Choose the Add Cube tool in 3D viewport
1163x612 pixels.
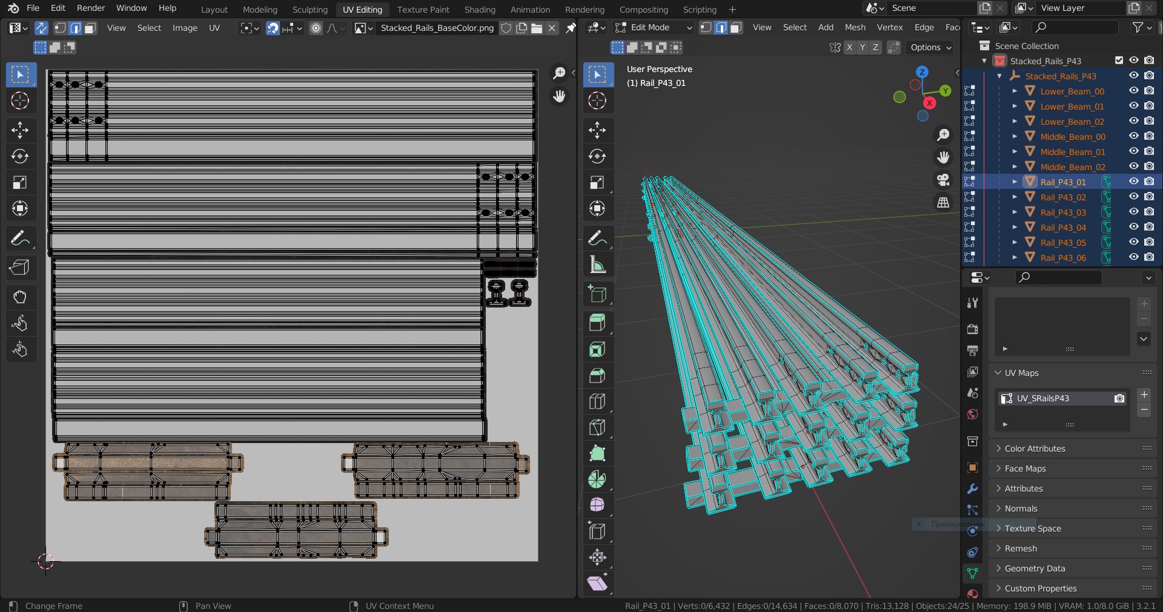[x=598, y=294]
